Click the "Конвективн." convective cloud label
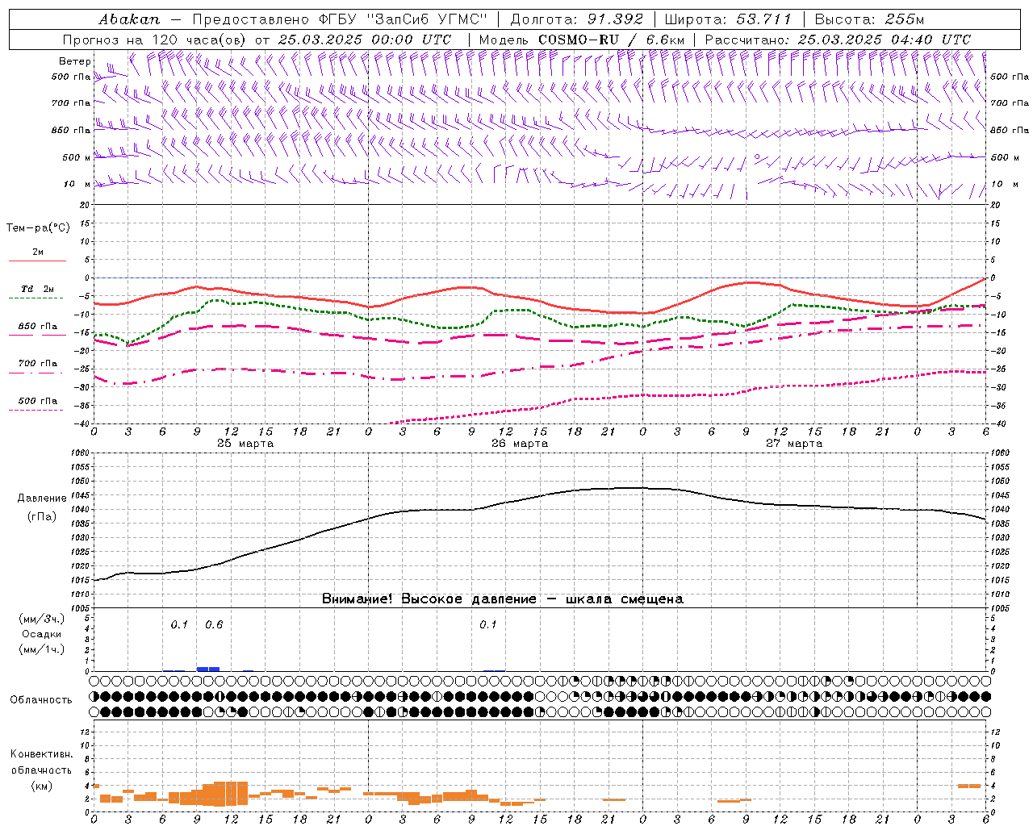1033x826 pixels. [42, 754]
